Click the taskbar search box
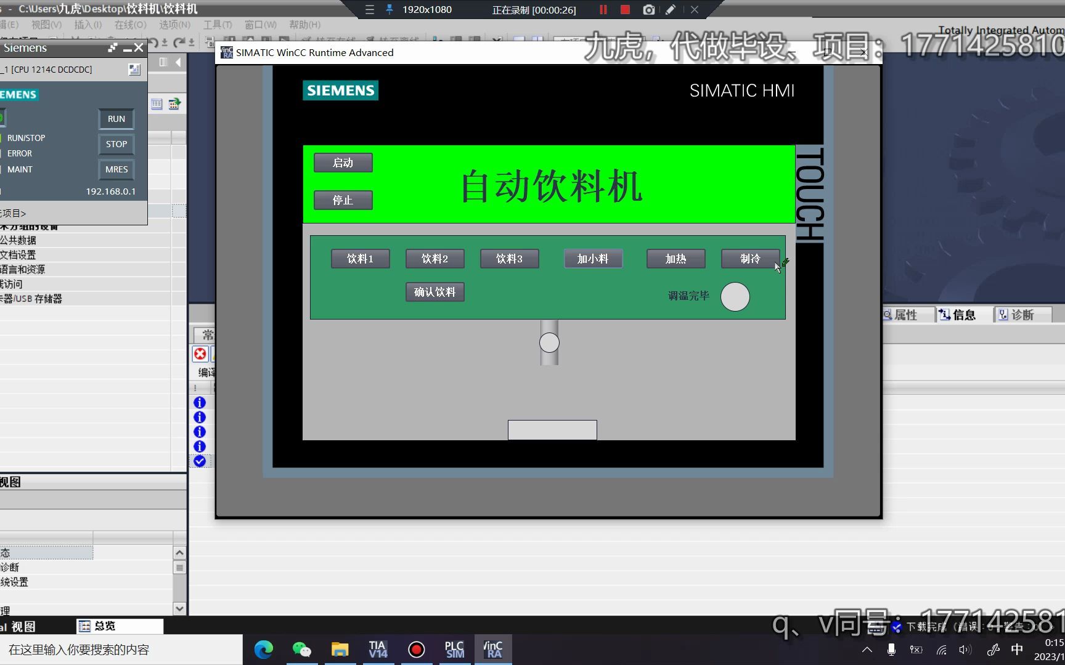Screen dimensions: 1065x665 (x=121, y=650)
